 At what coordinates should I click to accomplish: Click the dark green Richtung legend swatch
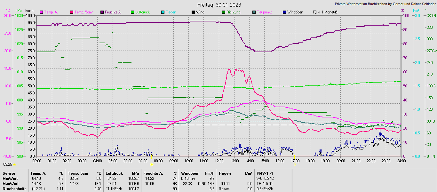[224, 12]
